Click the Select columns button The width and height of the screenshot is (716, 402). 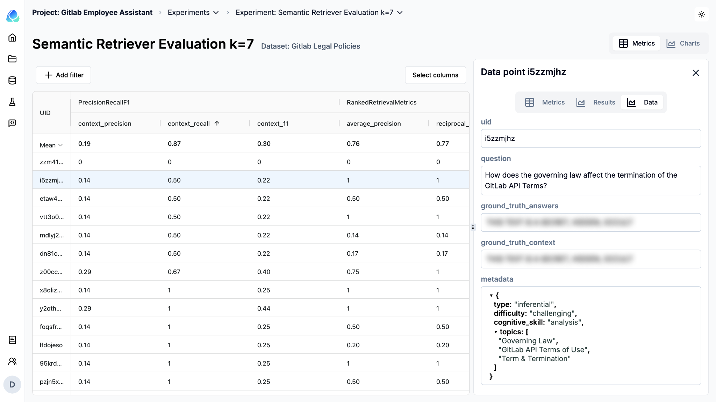tap(435, 75)
